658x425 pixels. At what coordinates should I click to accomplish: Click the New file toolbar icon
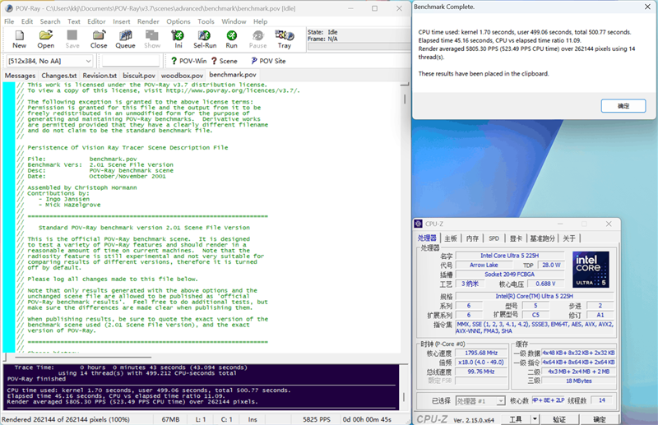click(x=20, y=39)
